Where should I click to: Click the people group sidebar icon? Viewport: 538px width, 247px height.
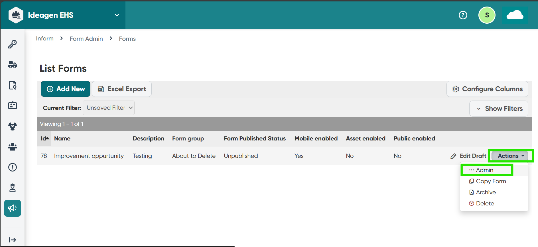click(x=12, y=147)
